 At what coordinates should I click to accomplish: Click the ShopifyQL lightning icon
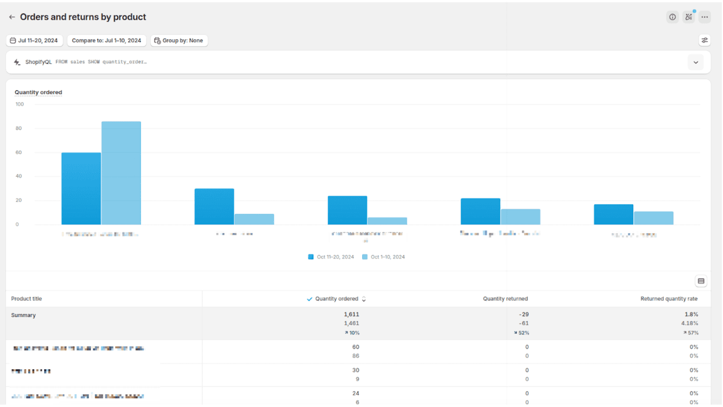pos(17,62)
